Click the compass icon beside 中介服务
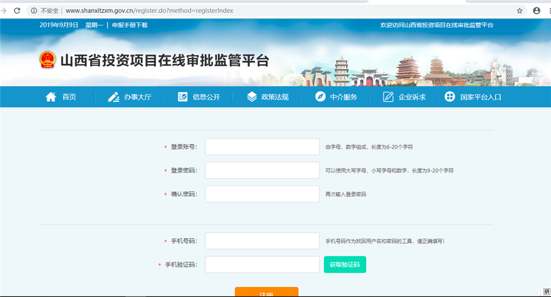The image size is (551, 297). [x=320, y=97]
